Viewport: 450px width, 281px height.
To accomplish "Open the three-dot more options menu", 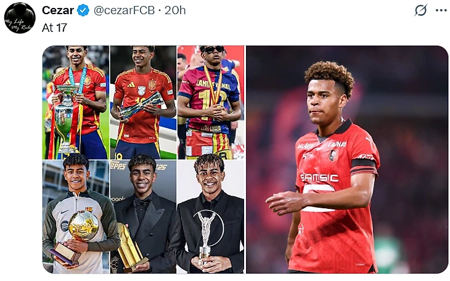I will point(441,10).
